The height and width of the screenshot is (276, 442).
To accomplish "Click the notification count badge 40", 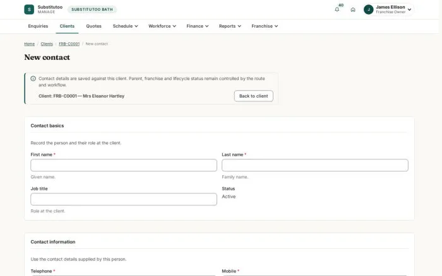I will click(x=341, y=5).
